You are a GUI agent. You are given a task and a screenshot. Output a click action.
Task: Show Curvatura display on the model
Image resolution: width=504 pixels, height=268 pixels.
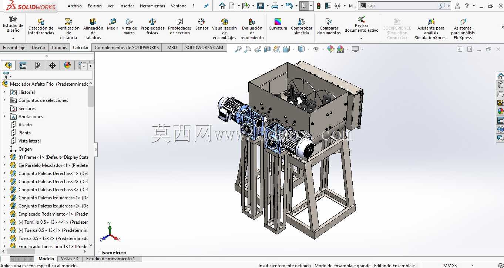[x=278, y=25]
